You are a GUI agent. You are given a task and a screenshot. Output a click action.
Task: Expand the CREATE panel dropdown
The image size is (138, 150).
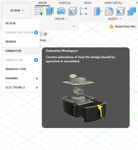tap(61, 19)
